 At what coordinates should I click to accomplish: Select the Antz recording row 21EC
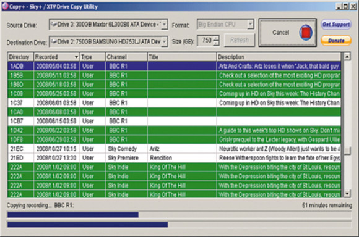(x=174, y=149)
